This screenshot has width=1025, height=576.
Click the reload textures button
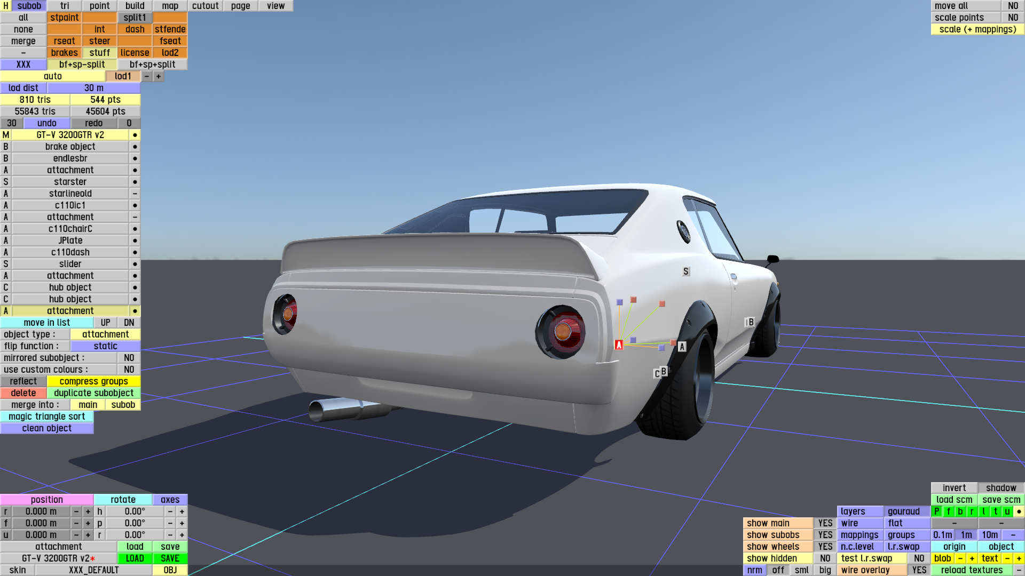pyautogui.click(x=971, y=570)
